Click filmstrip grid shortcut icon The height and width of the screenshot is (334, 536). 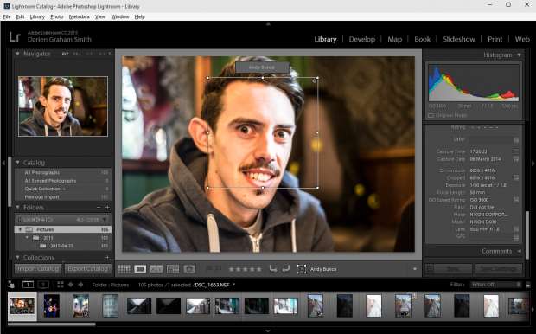click(61, 285)
